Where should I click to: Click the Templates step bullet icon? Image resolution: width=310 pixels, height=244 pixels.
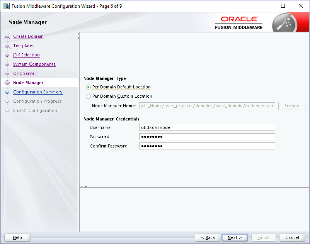click(x=7, y=46)
